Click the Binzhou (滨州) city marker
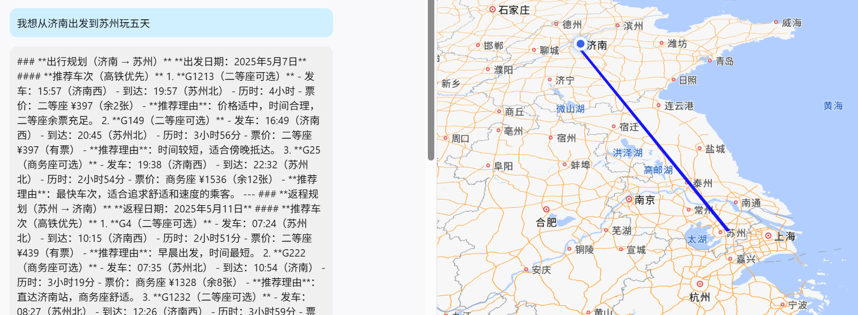The image size is (858, 315). (x=617, y=26)
